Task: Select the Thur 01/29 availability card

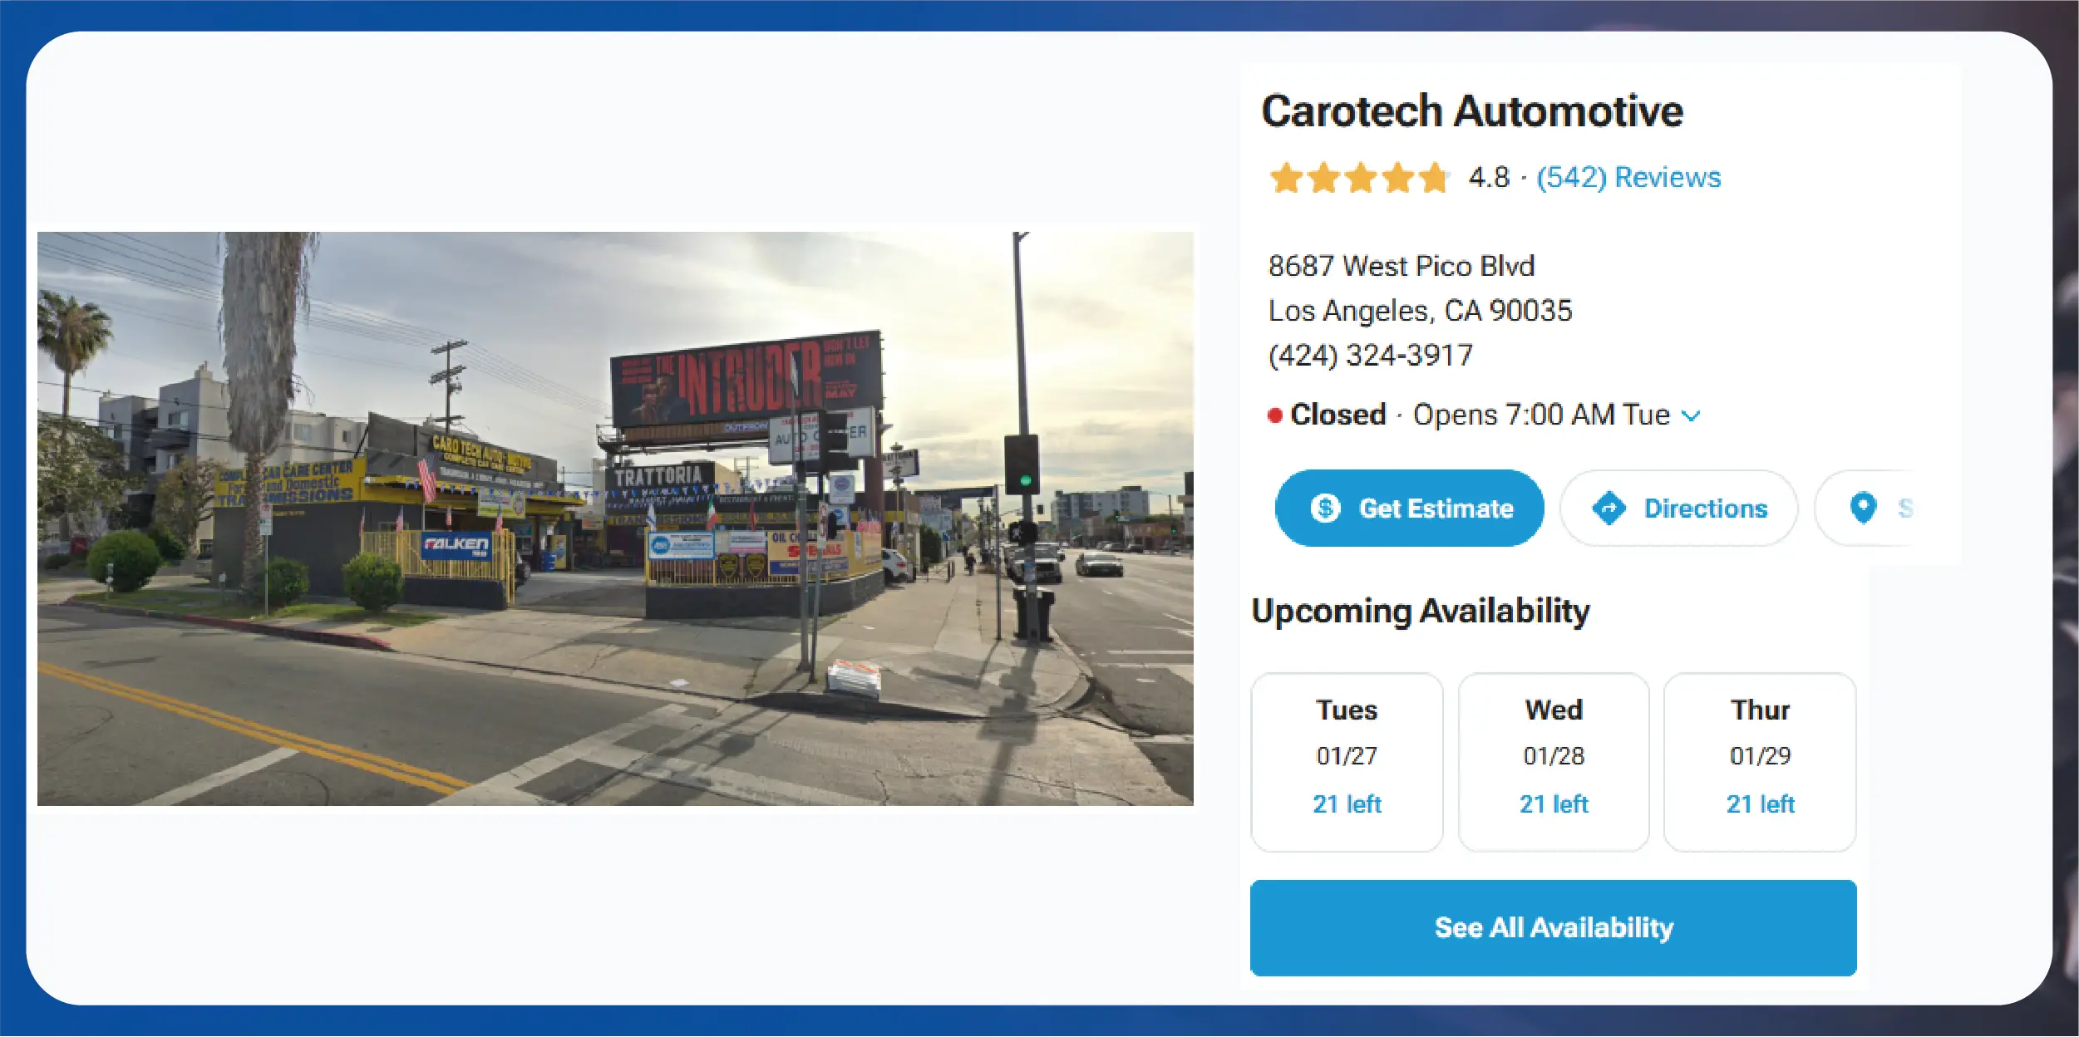Action: 1760,762
